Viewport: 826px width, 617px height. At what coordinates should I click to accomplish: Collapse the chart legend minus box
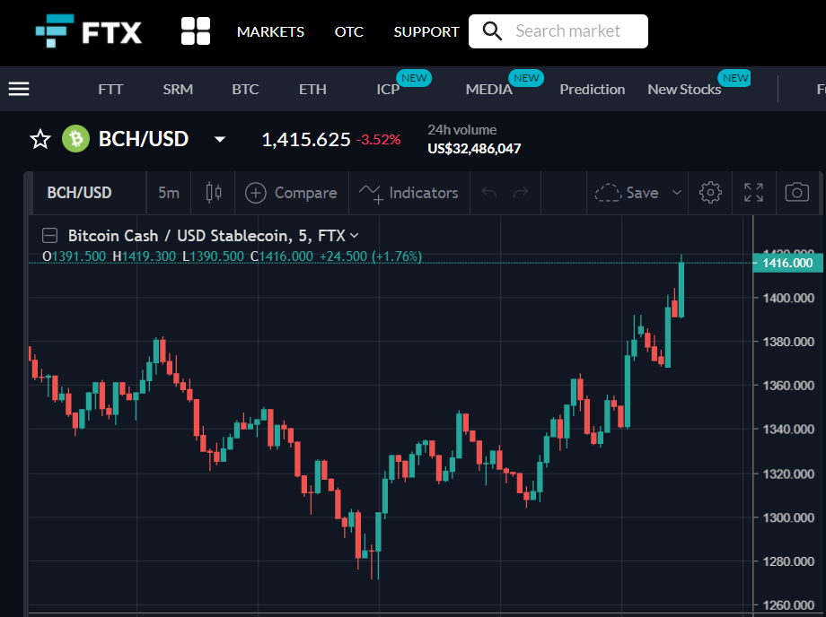[49, 236]
